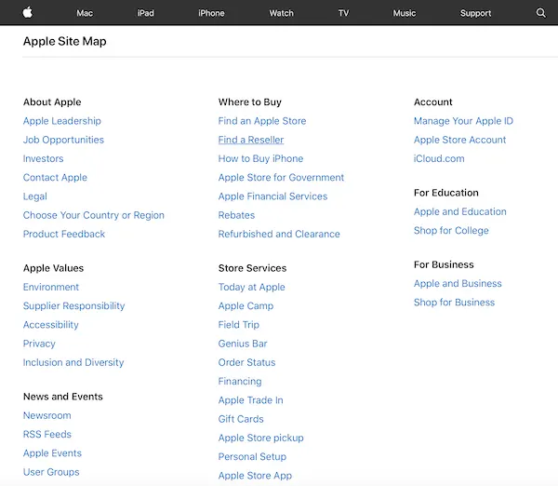Open the Apple Leadership link
The height and width of the screenshot is (486, 558).
[x=62, y=121]
